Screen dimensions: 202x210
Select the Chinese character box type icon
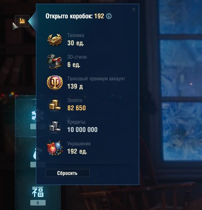[38, 192]
